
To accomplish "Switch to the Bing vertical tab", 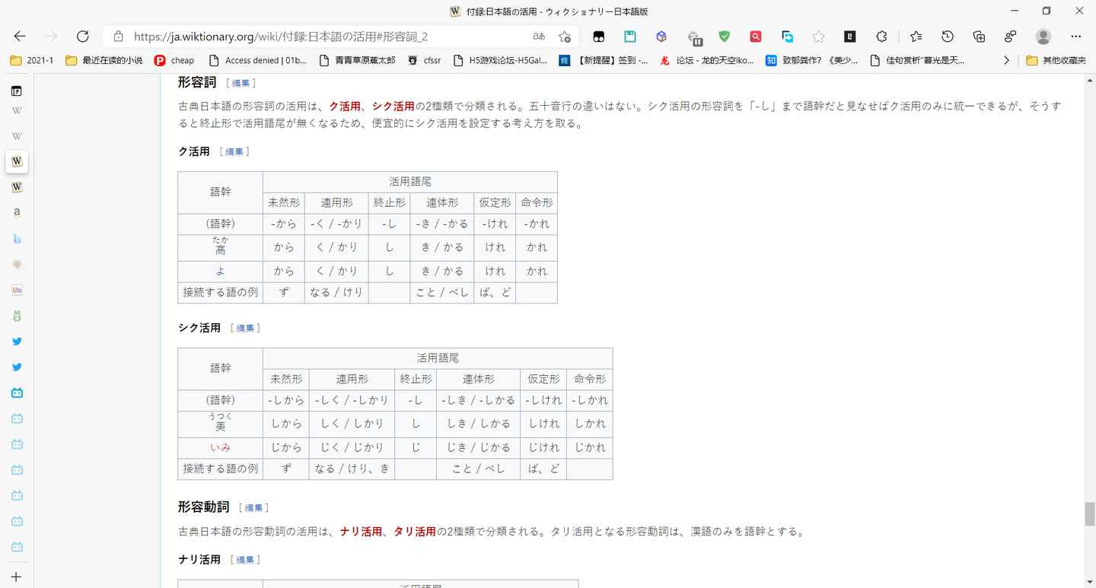I will point(17,239).
